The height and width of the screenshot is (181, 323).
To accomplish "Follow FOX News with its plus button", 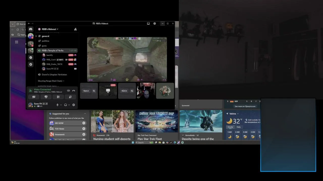I will pos(84,129).
